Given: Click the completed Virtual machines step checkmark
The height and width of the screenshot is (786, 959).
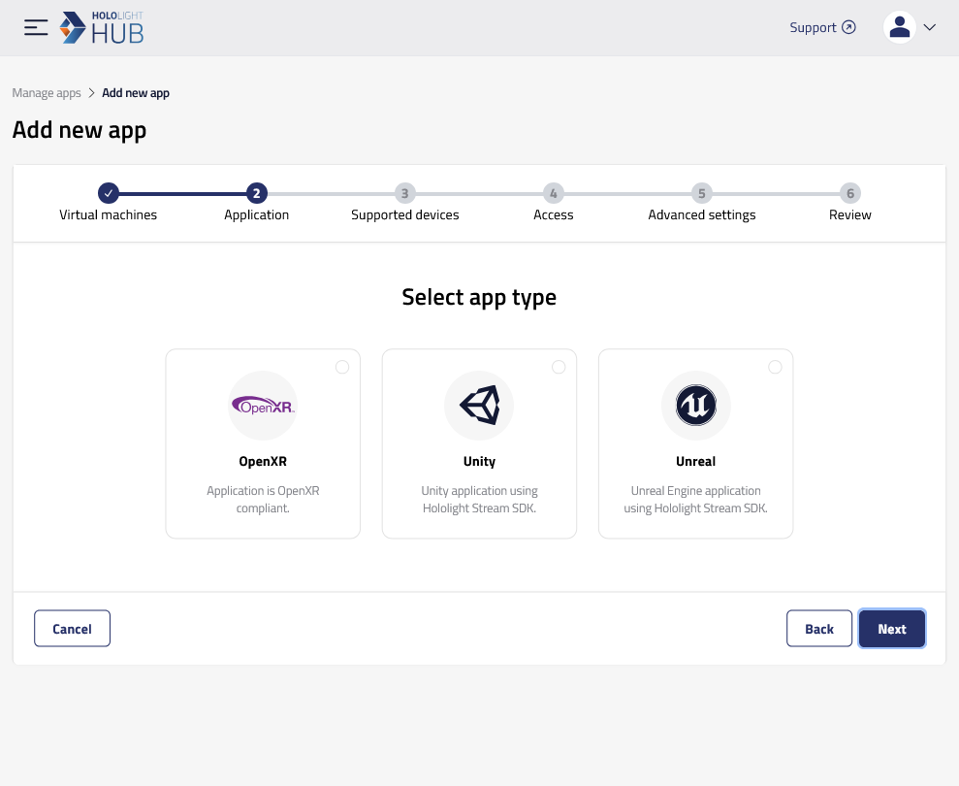Looking at the screenshot, I should click(109, 193).
